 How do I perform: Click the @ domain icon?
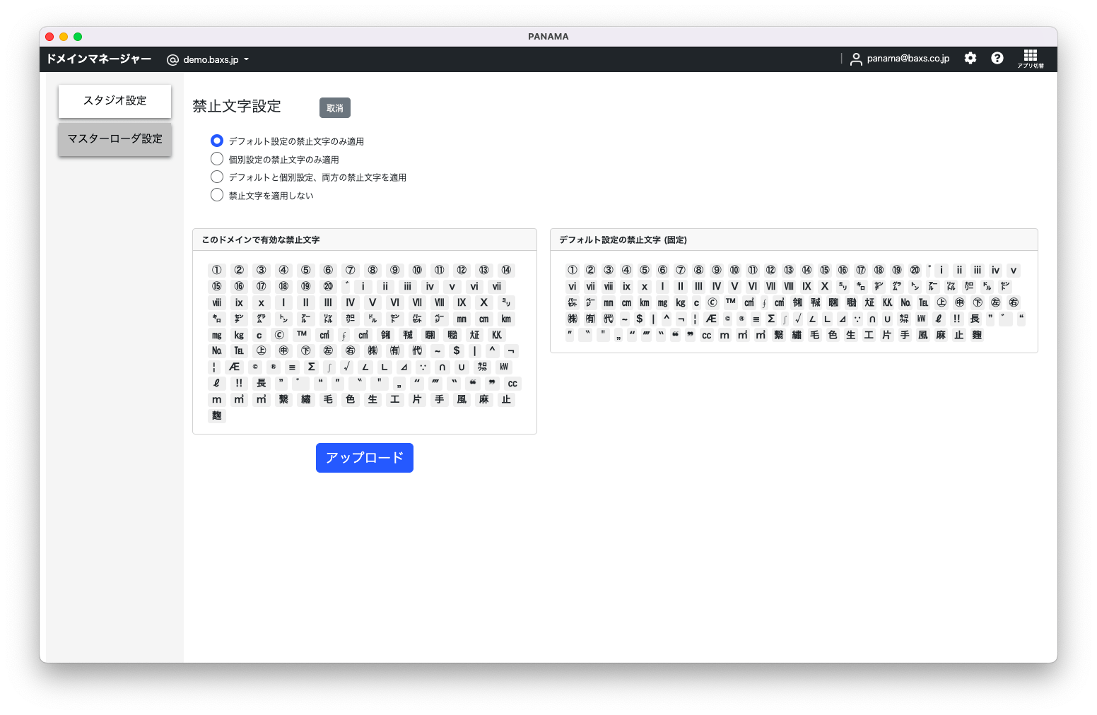172,60
